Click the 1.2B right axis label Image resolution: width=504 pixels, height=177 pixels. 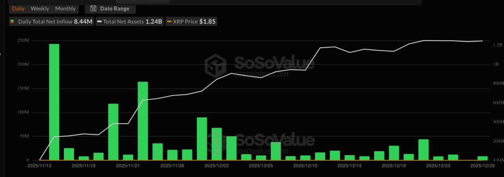tap(497, 45)
